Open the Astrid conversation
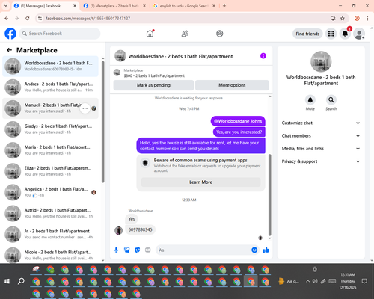Image resolution: width=374 pixels, height=299 pixels. [x=50, y=213]
